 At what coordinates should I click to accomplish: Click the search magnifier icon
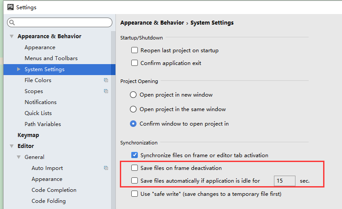pos(11,22)
